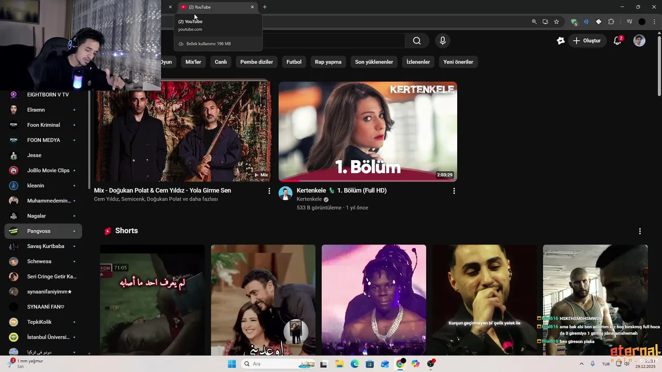Open FOON MEDYA subscription
The height and width of the screenshot is (372, 662).
pos(43,140)
